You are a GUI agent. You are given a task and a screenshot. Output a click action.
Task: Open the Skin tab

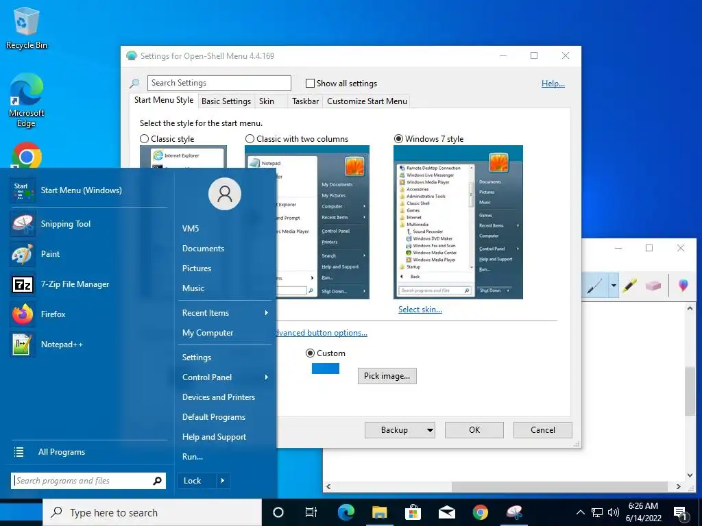pos(267,101)
